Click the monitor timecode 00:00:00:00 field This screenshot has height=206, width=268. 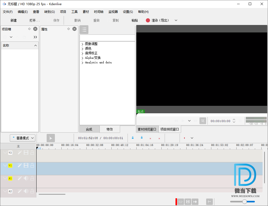[220, 121]
